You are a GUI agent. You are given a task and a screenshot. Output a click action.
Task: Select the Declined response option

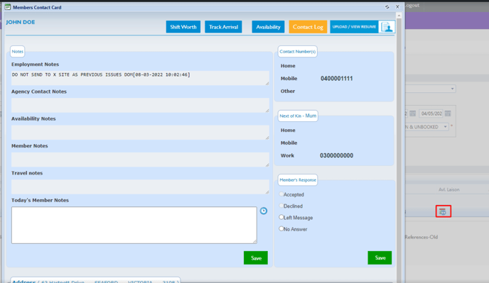(x=281, y=206)
